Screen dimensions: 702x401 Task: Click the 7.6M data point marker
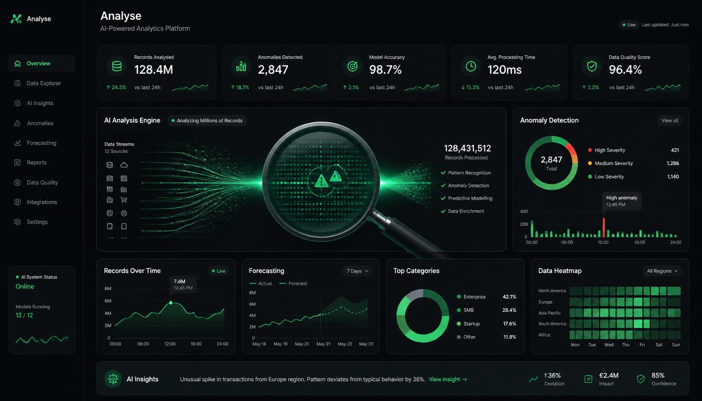(x=171, y=303)
